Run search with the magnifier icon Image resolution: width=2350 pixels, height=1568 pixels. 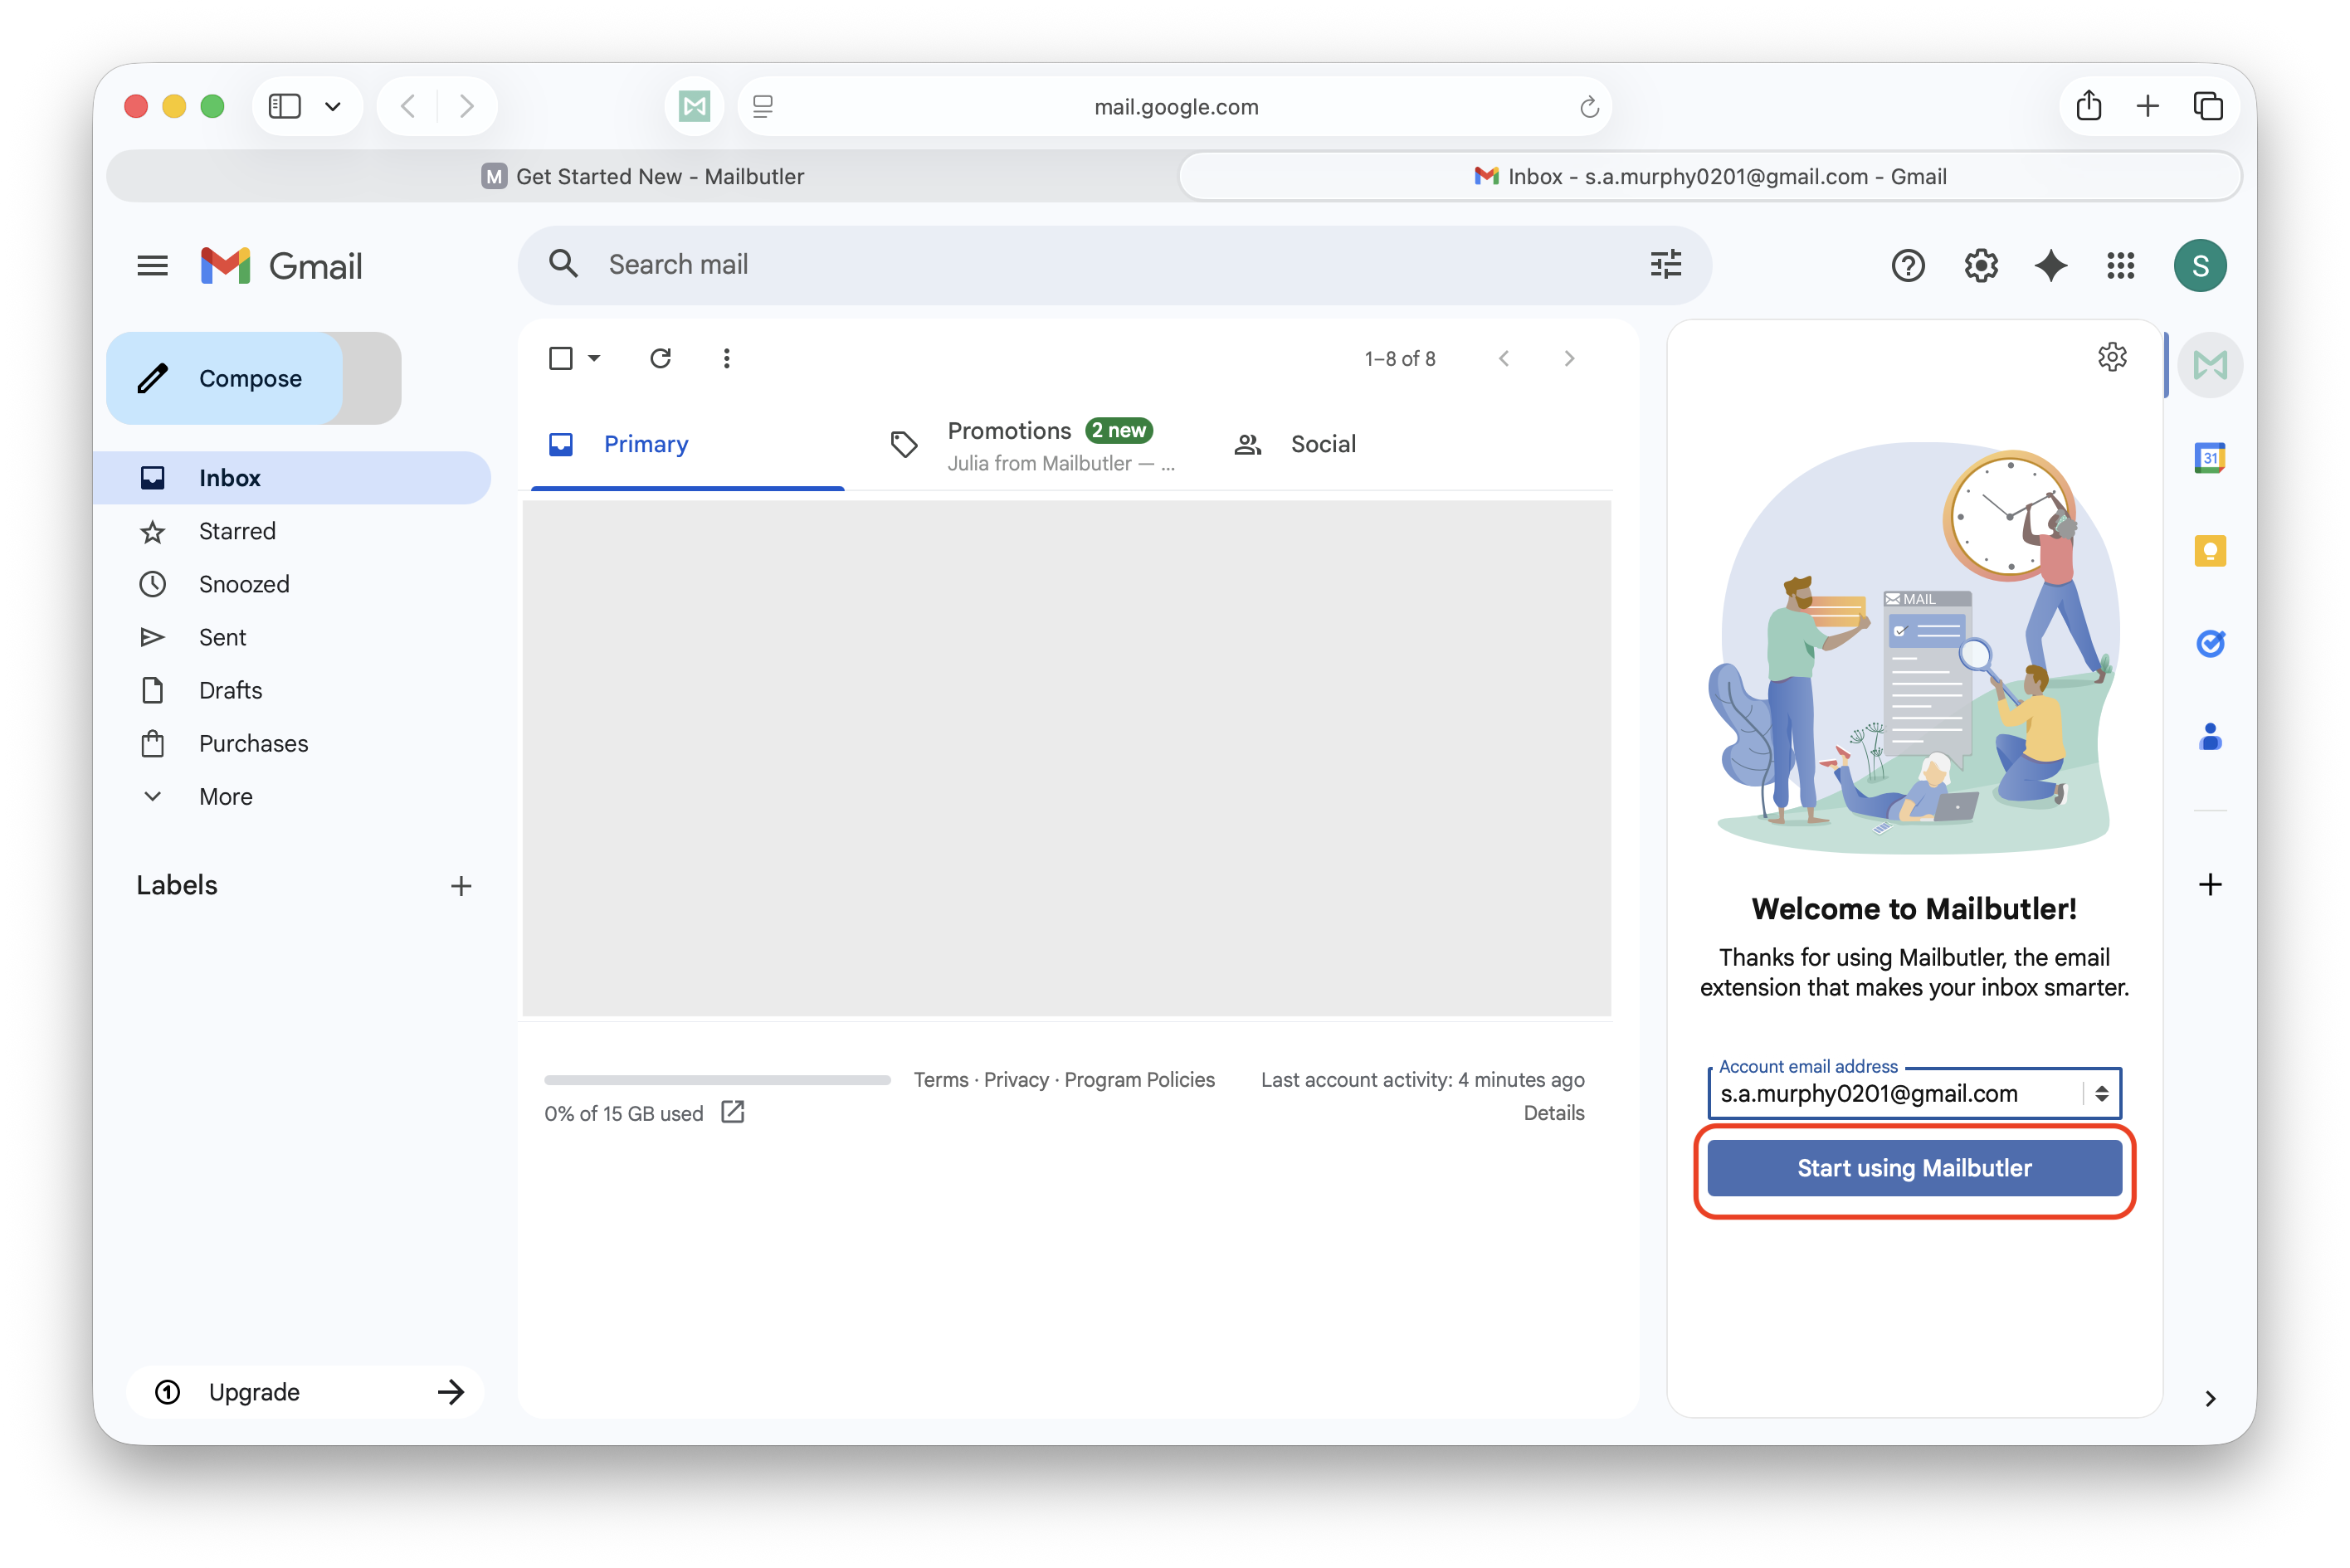point(564,264)
